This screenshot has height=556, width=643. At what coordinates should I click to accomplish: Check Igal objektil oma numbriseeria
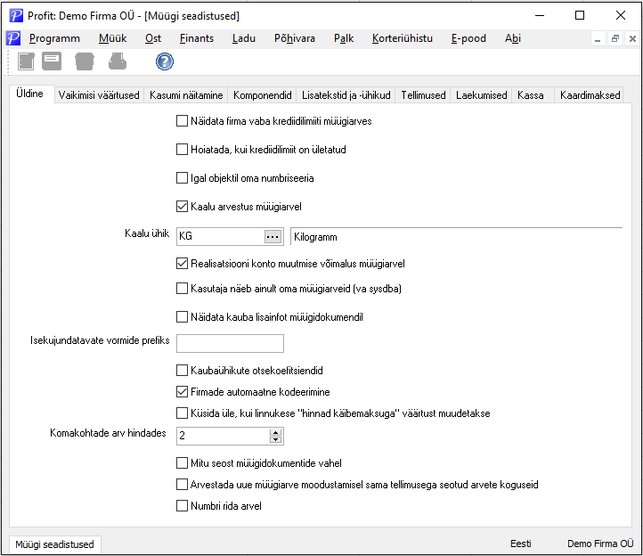[182, 178]
